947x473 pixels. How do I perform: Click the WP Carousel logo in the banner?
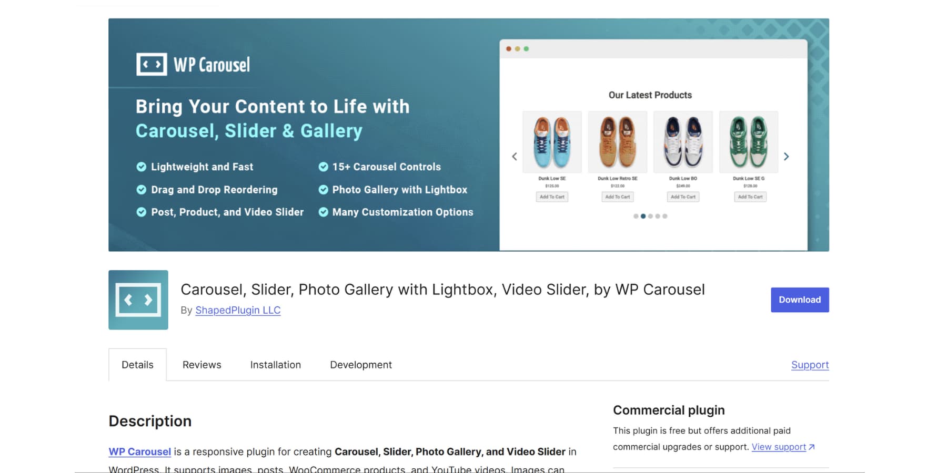coord(192,64)
